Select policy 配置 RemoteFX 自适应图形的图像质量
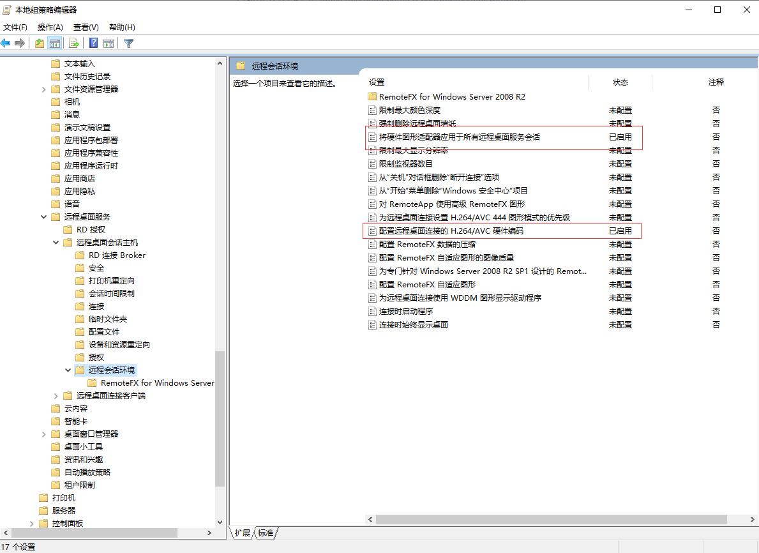The width and height of the screenshot is (759, 553). tap(446, 257)
